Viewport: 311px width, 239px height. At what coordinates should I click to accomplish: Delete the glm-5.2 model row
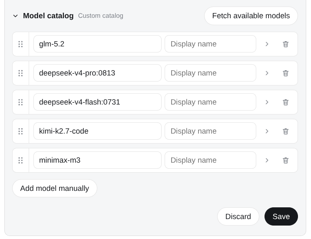click(285, 44)
